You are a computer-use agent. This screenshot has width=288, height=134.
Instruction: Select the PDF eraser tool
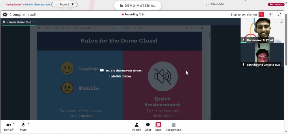point(56,28)
